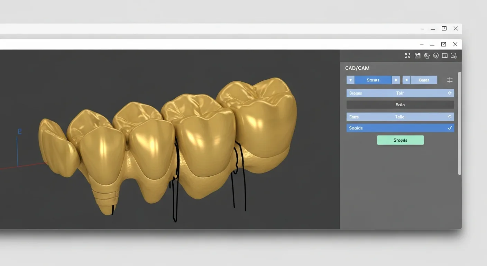Click the CAD/CAM panel title
This screenshot has width=487, height=266.
[x=357, y=68]
